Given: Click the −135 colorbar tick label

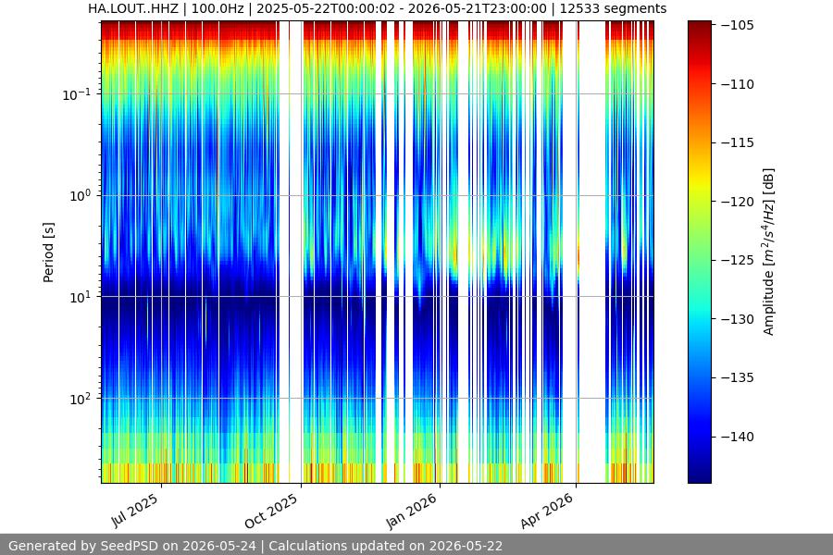Looking at the screenshot, I should pos(738,377).
